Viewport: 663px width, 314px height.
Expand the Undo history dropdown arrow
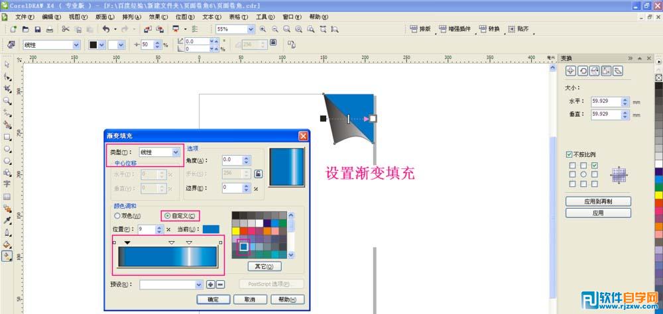pyautogui.click(x=114, y=29)
